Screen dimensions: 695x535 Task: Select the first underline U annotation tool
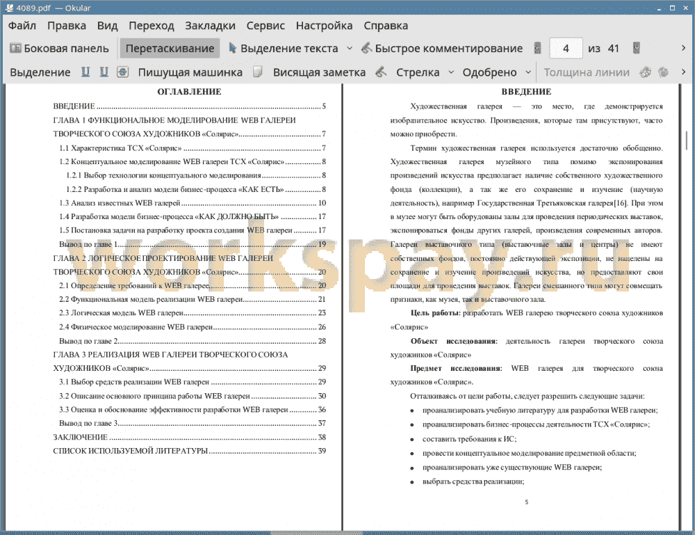click(85, 72)
